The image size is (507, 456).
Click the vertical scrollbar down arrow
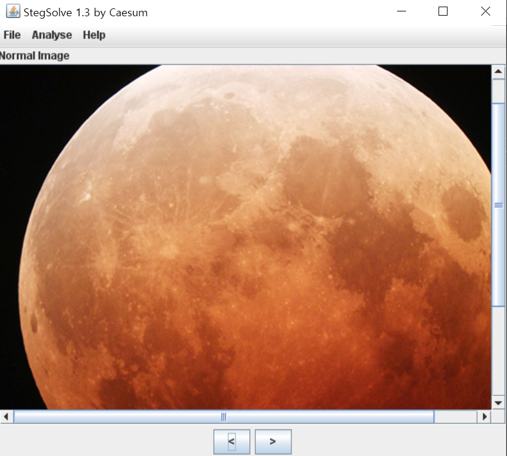tap(498, 403)
